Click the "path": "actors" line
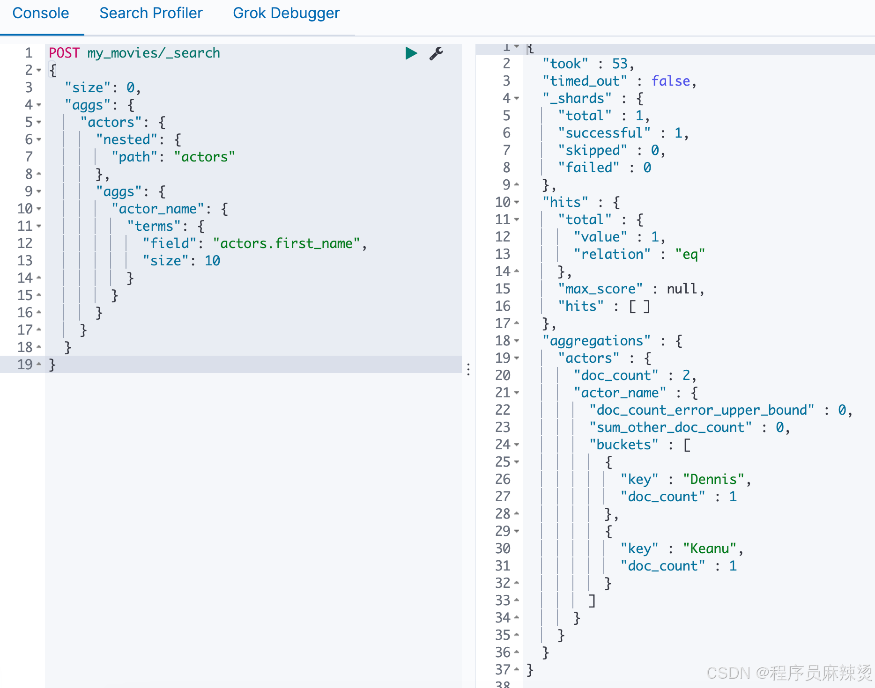The image size is (875, 688). (x=173, y=157)
